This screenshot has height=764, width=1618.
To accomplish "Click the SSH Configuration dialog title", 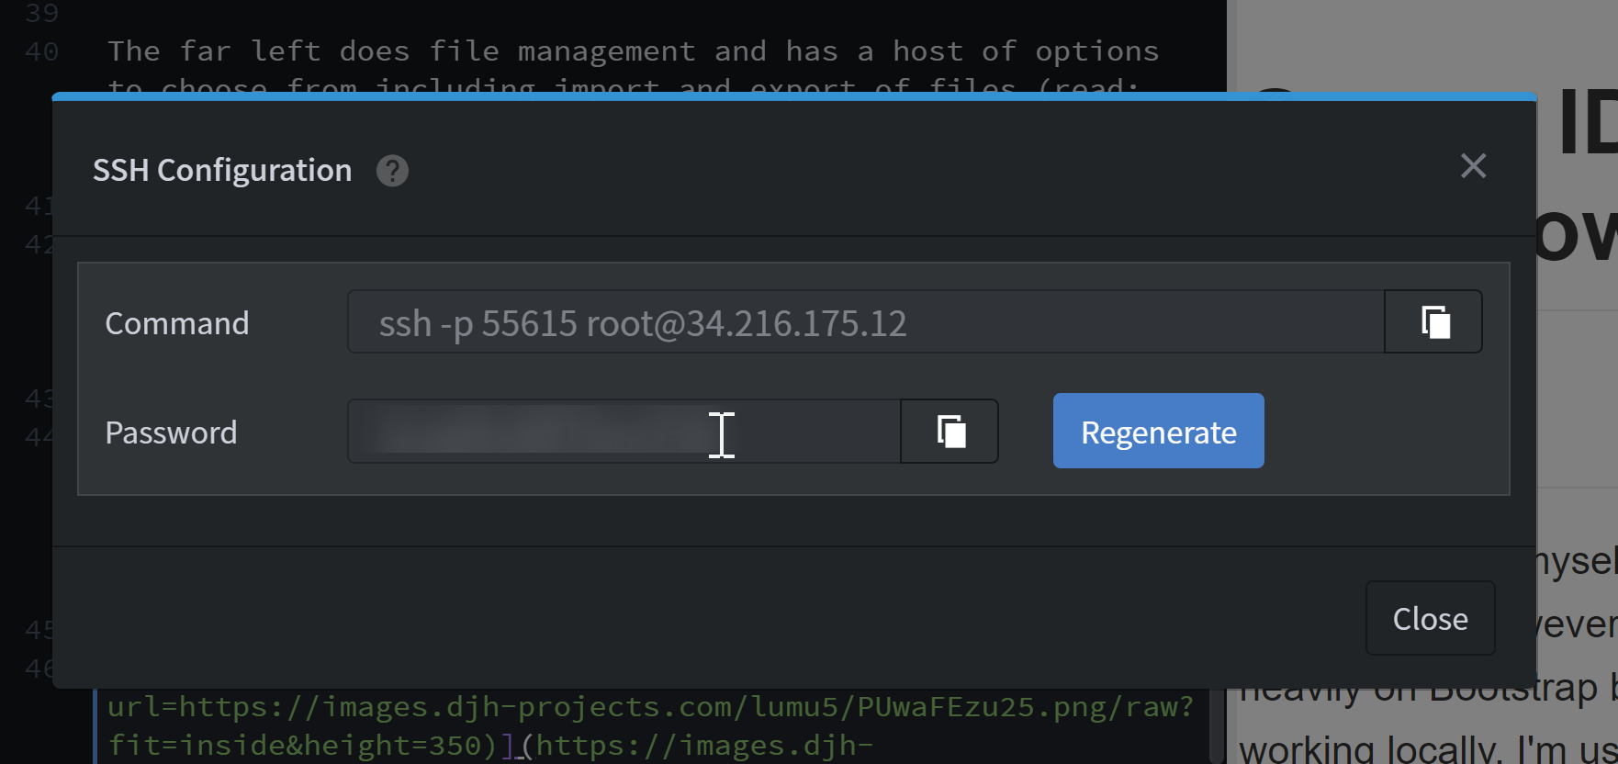I will [x=222, y=171].
